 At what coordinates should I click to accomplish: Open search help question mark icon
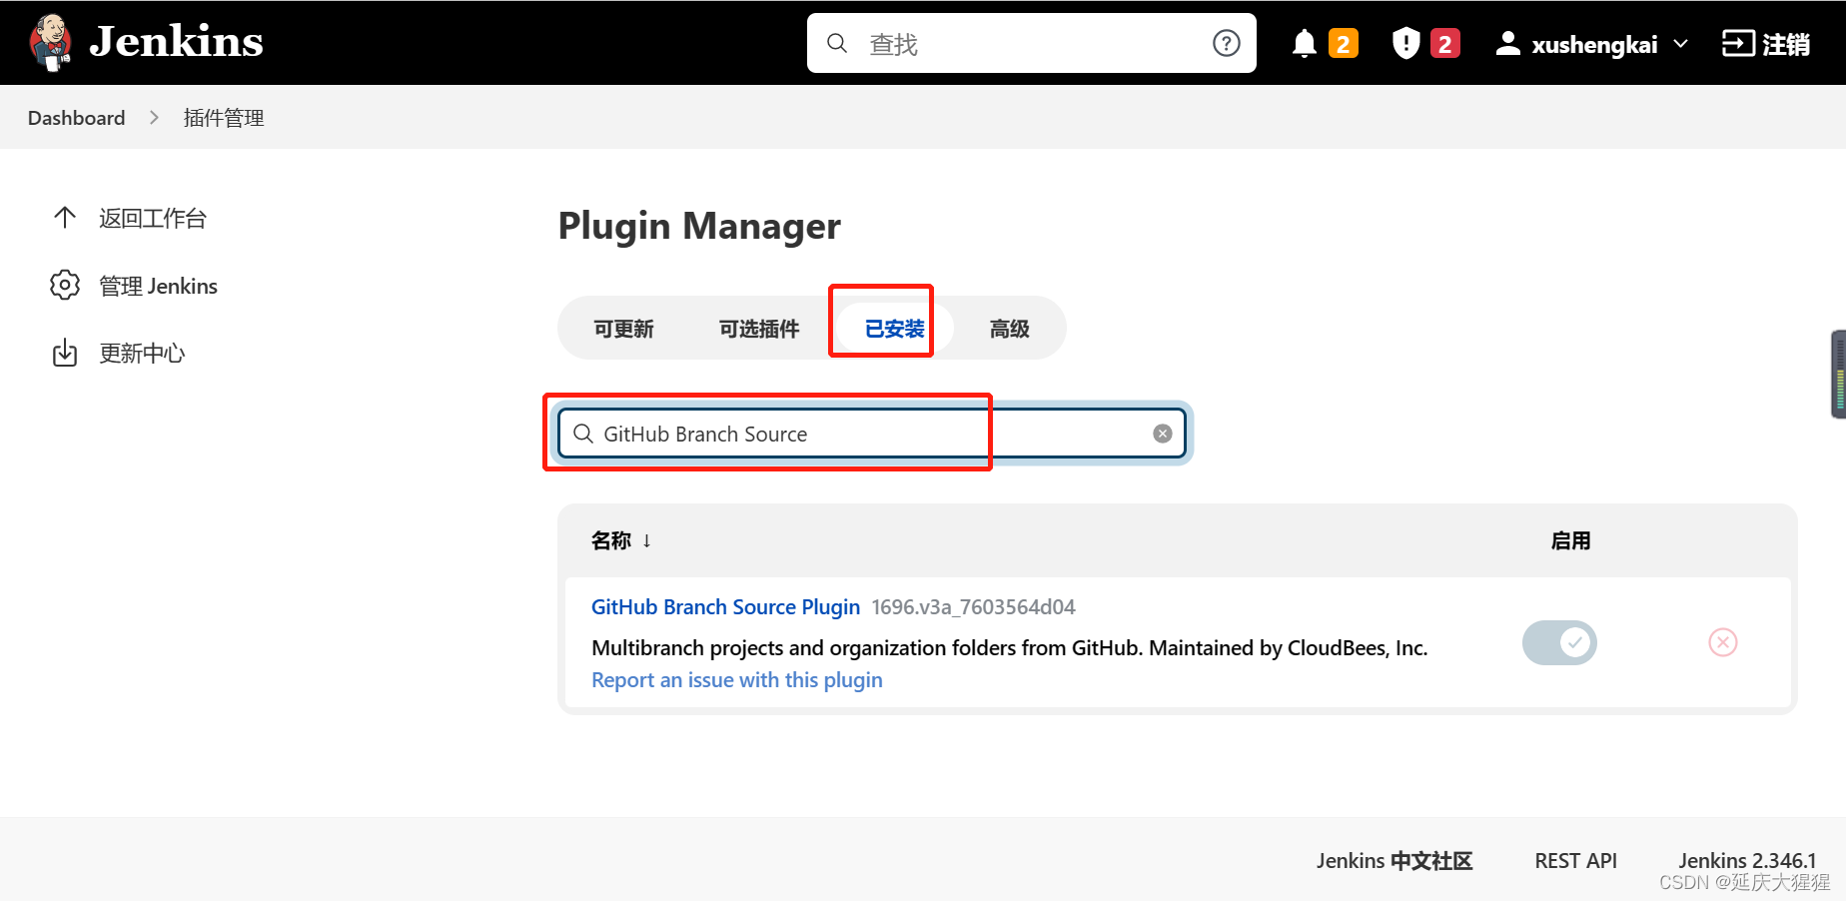(1226, 43)
